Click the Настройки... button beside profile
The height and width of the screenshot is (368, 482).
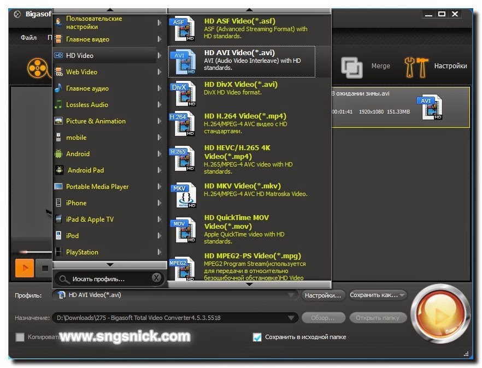323,295
